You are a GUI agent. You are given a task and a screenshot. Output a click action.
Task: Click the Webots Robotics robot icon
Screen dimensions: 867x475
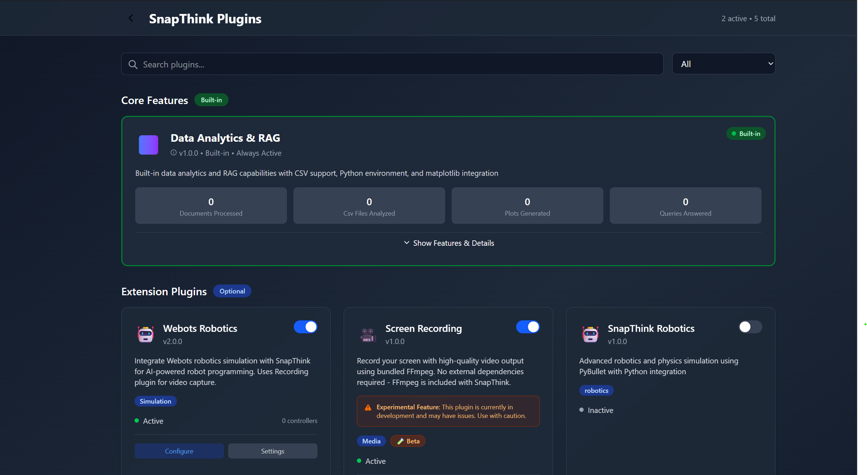[146, 334]
